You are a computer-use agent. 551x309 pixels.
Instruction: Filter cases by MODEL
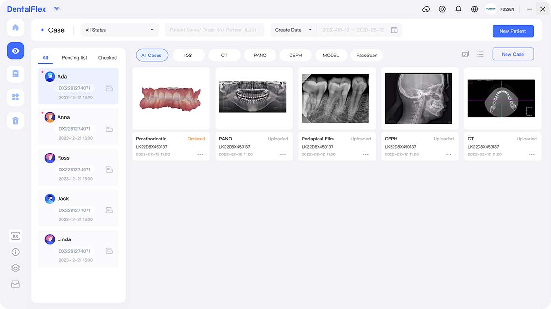tap(331, 55)
